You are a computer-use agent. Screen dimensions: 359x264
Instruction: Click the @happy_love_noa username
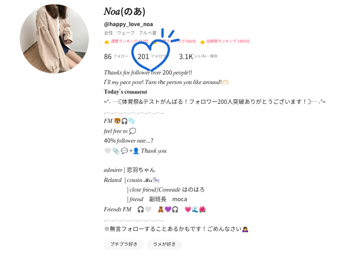(x=128, y=24)
